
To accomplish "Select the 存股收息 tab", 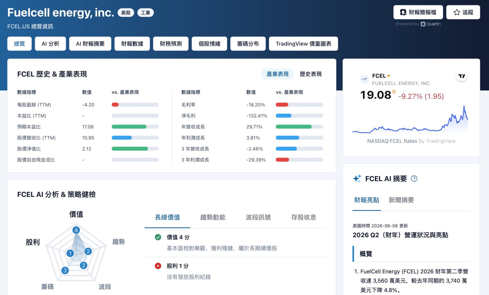I will [x=304, y=217].
